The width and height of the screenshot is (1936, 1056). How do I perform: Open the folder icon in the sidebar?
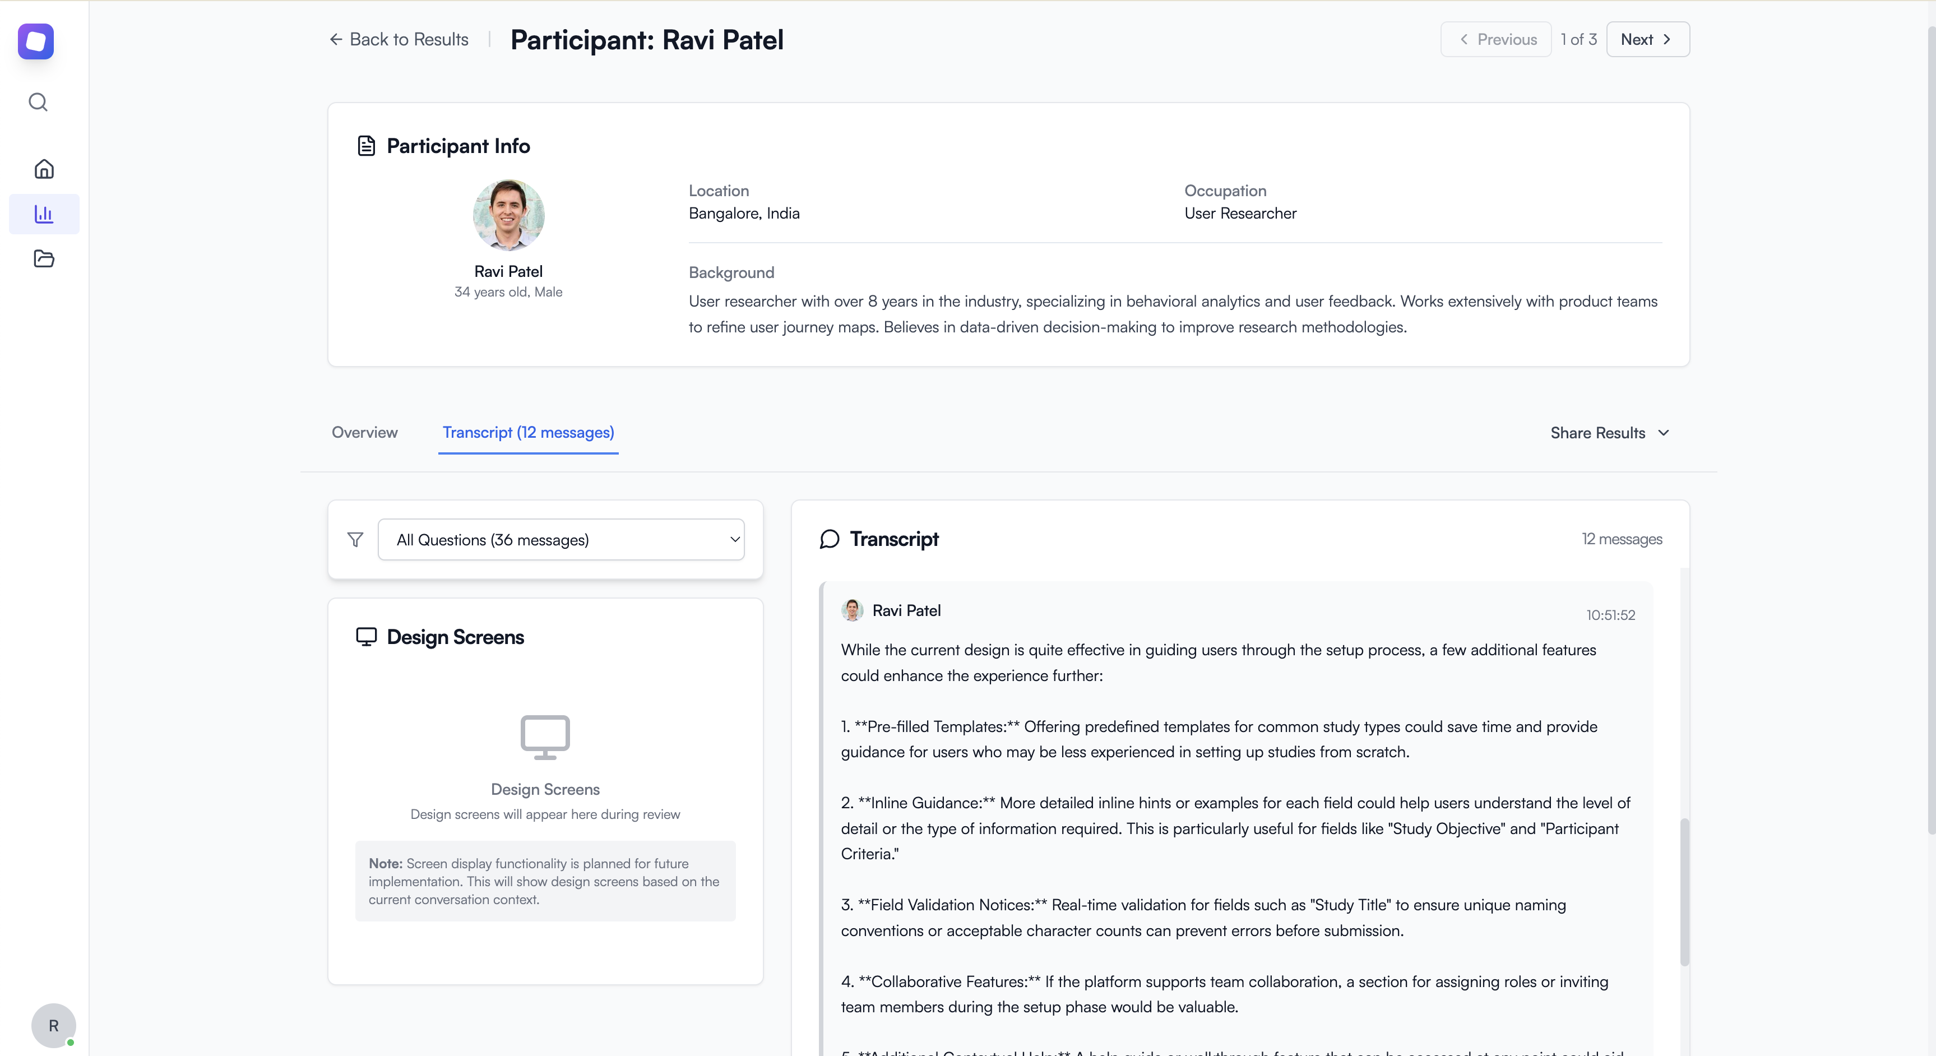click(x=44, y=258)
